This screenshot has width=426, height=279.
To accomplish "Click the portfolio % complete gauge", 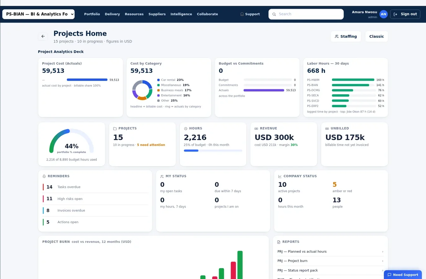I will click(x=72, y=140).
